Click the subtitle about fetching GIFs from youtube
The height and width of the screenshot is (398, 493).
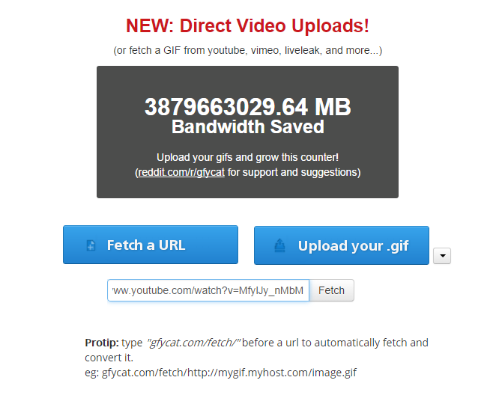click(248, 50)
